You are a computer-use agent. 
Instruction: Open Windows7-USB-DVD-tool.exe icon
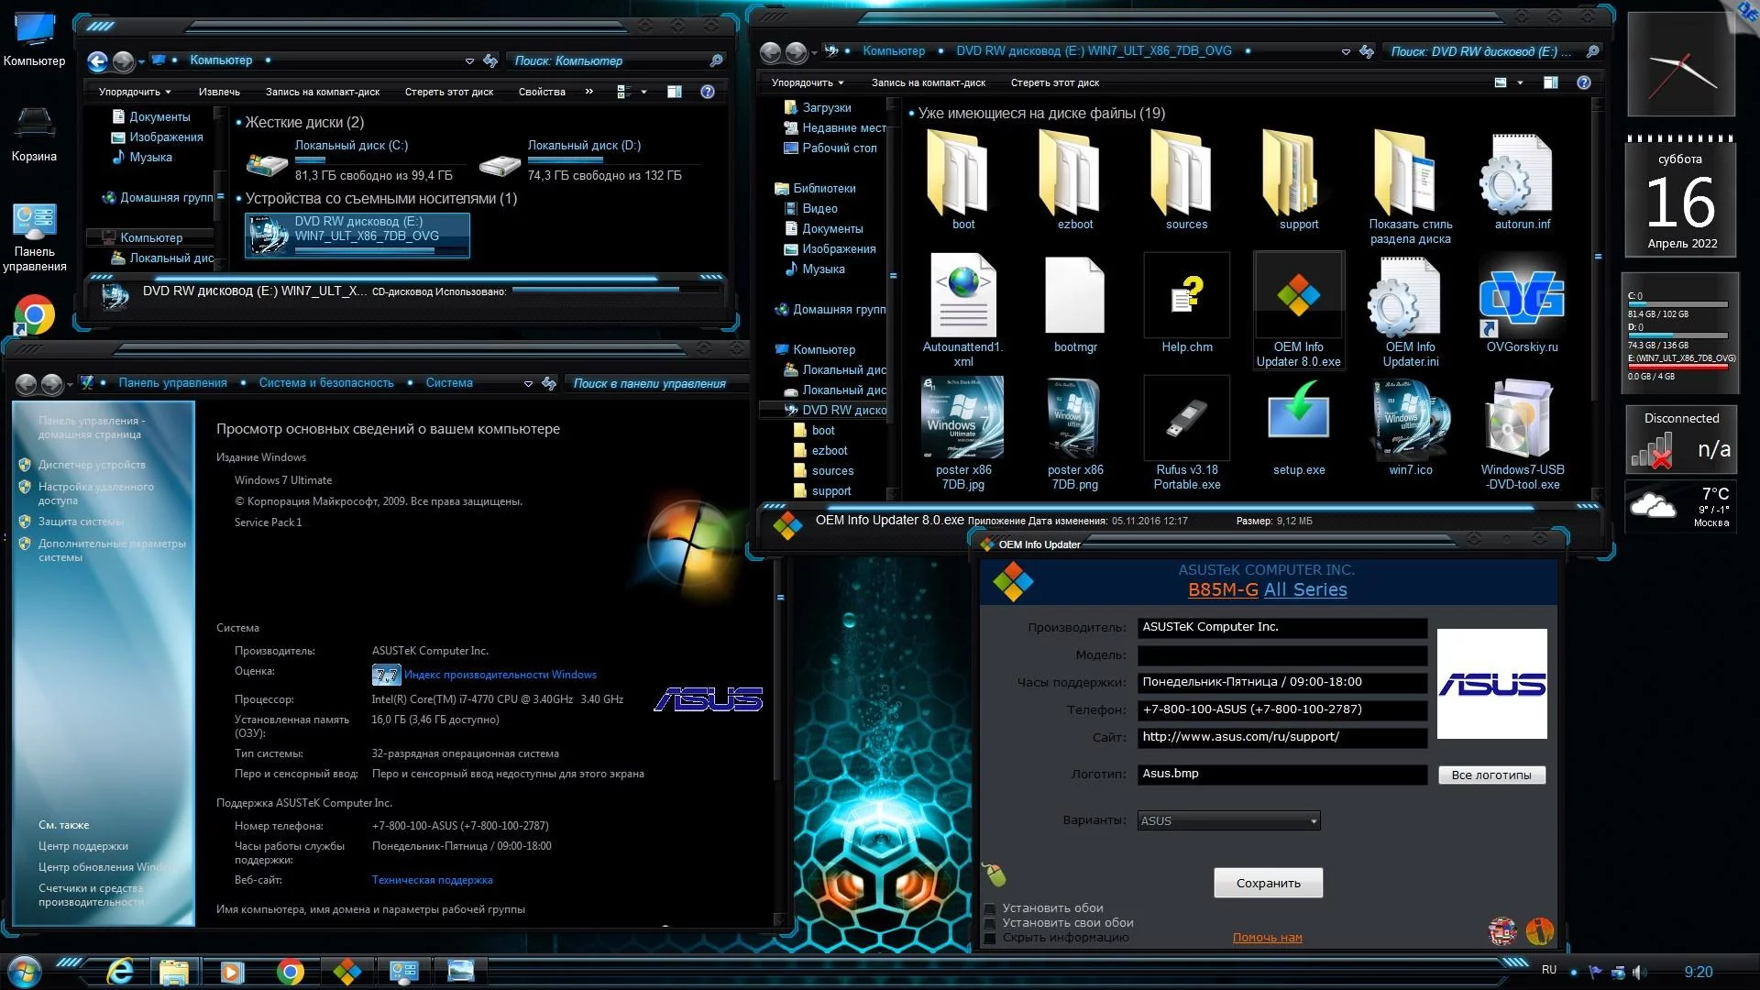click(1522, 418)
